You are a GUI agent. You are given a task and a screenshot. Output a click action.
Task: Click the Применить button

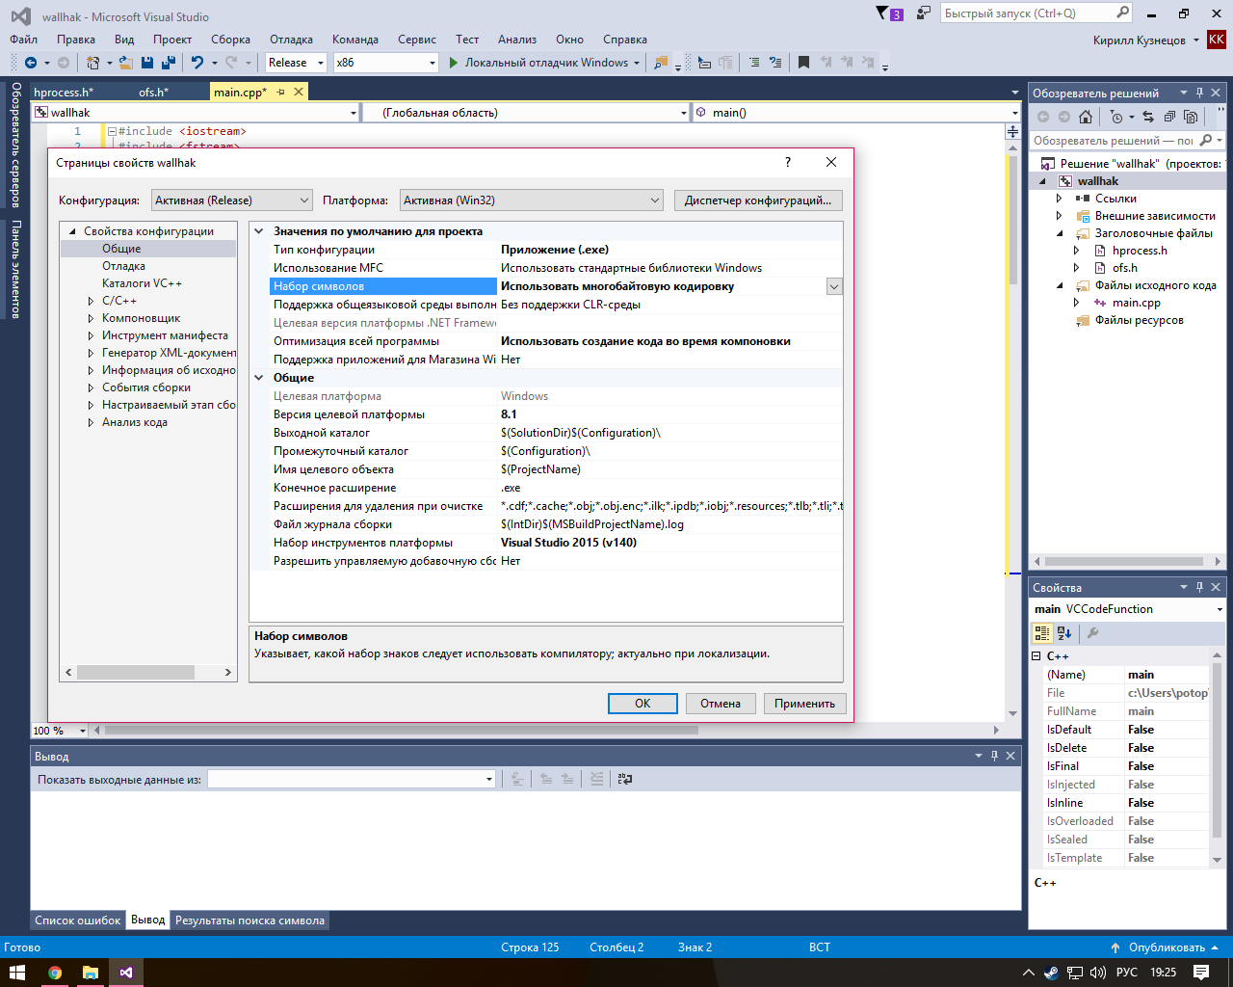[804, 704]
